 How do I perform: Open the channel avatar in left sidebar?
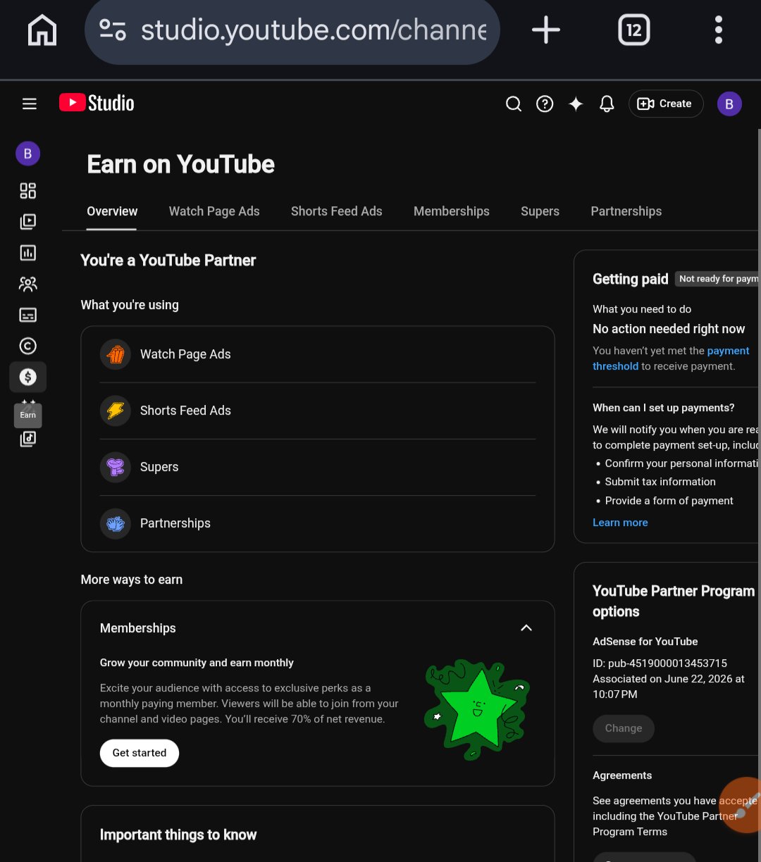[x=28, y=154]
